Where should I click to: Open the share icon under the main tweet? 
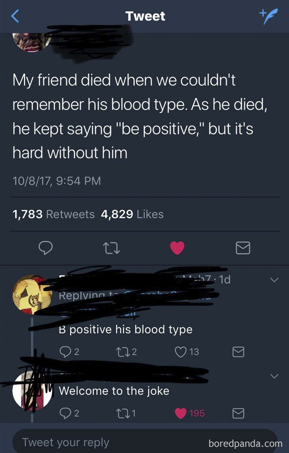tap(243, 248)
